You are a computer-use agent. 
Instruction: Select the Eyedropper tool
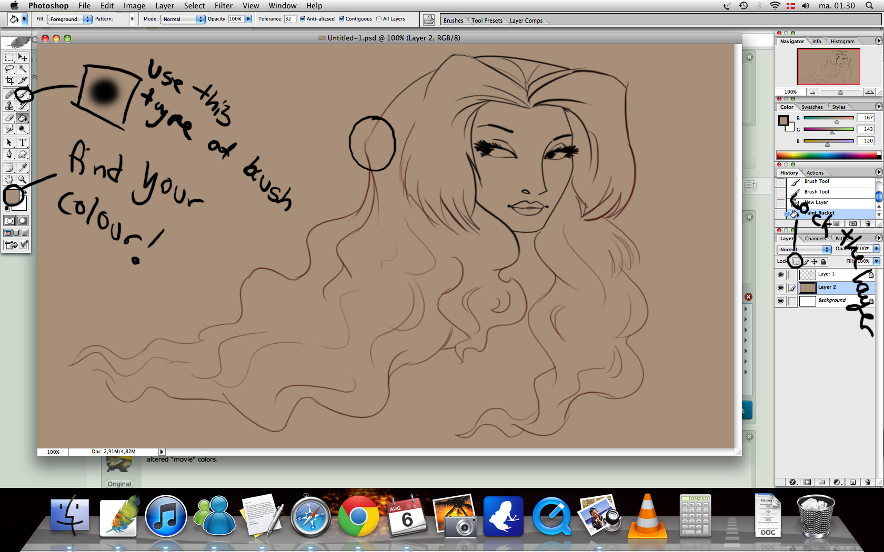pos(23,168)
